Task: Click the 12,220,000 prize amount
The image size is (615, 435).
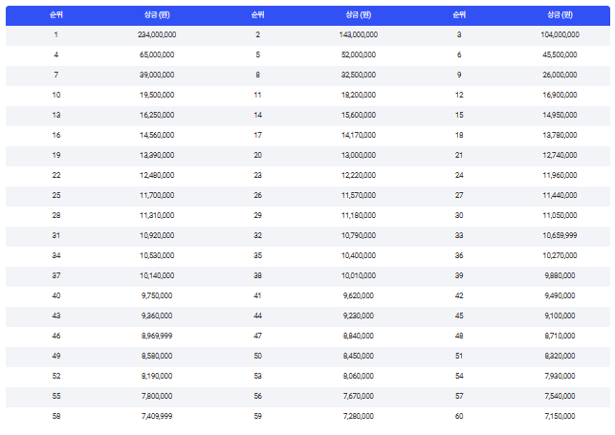Action: click(x=359, y=175)
